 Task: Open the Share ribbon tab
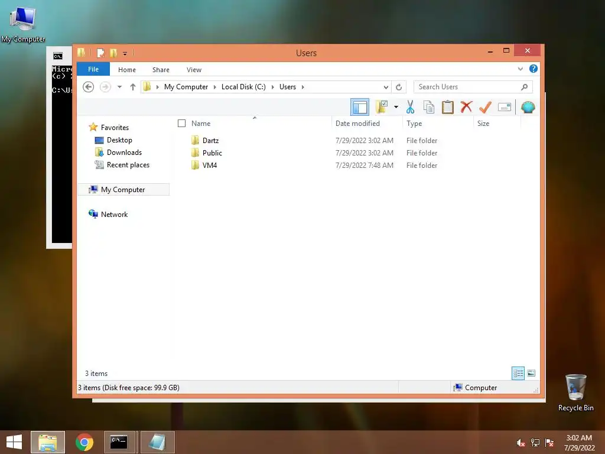point(161,70)
